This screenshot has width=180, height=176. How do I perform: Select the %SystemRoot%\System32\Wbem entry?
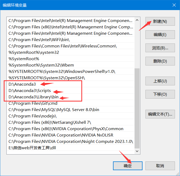pyautogui.click(x=70, y=65)
